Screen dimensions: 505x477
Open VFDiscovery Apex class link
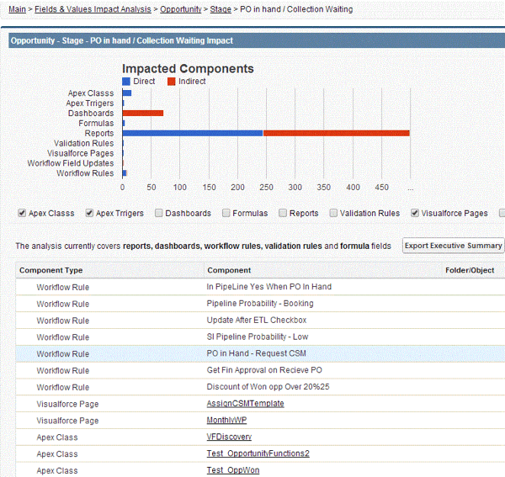(229, 437)
